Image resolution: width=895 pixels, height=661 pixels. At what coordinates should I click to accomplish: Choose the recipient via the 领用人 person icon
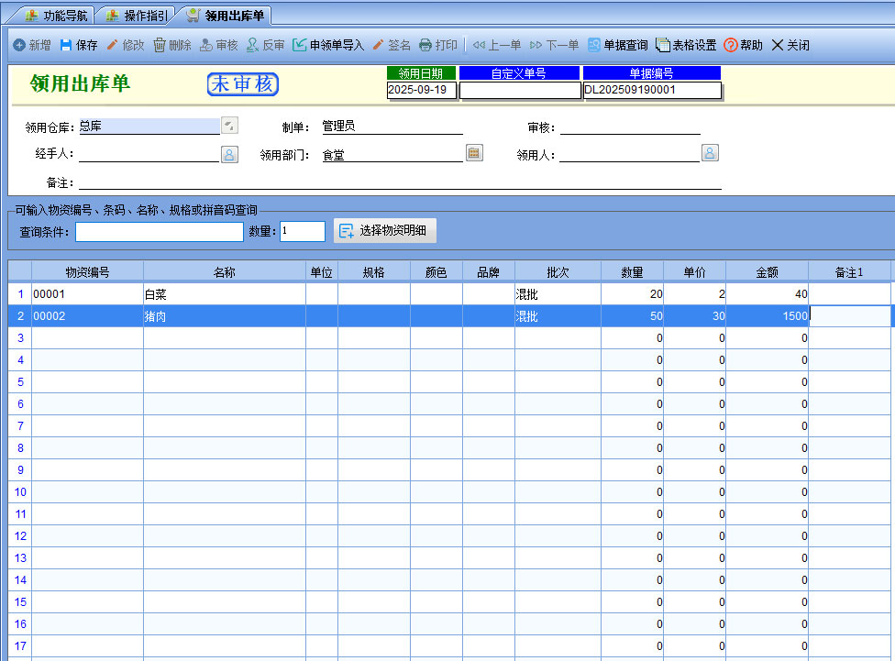click(x=710, y=153)
